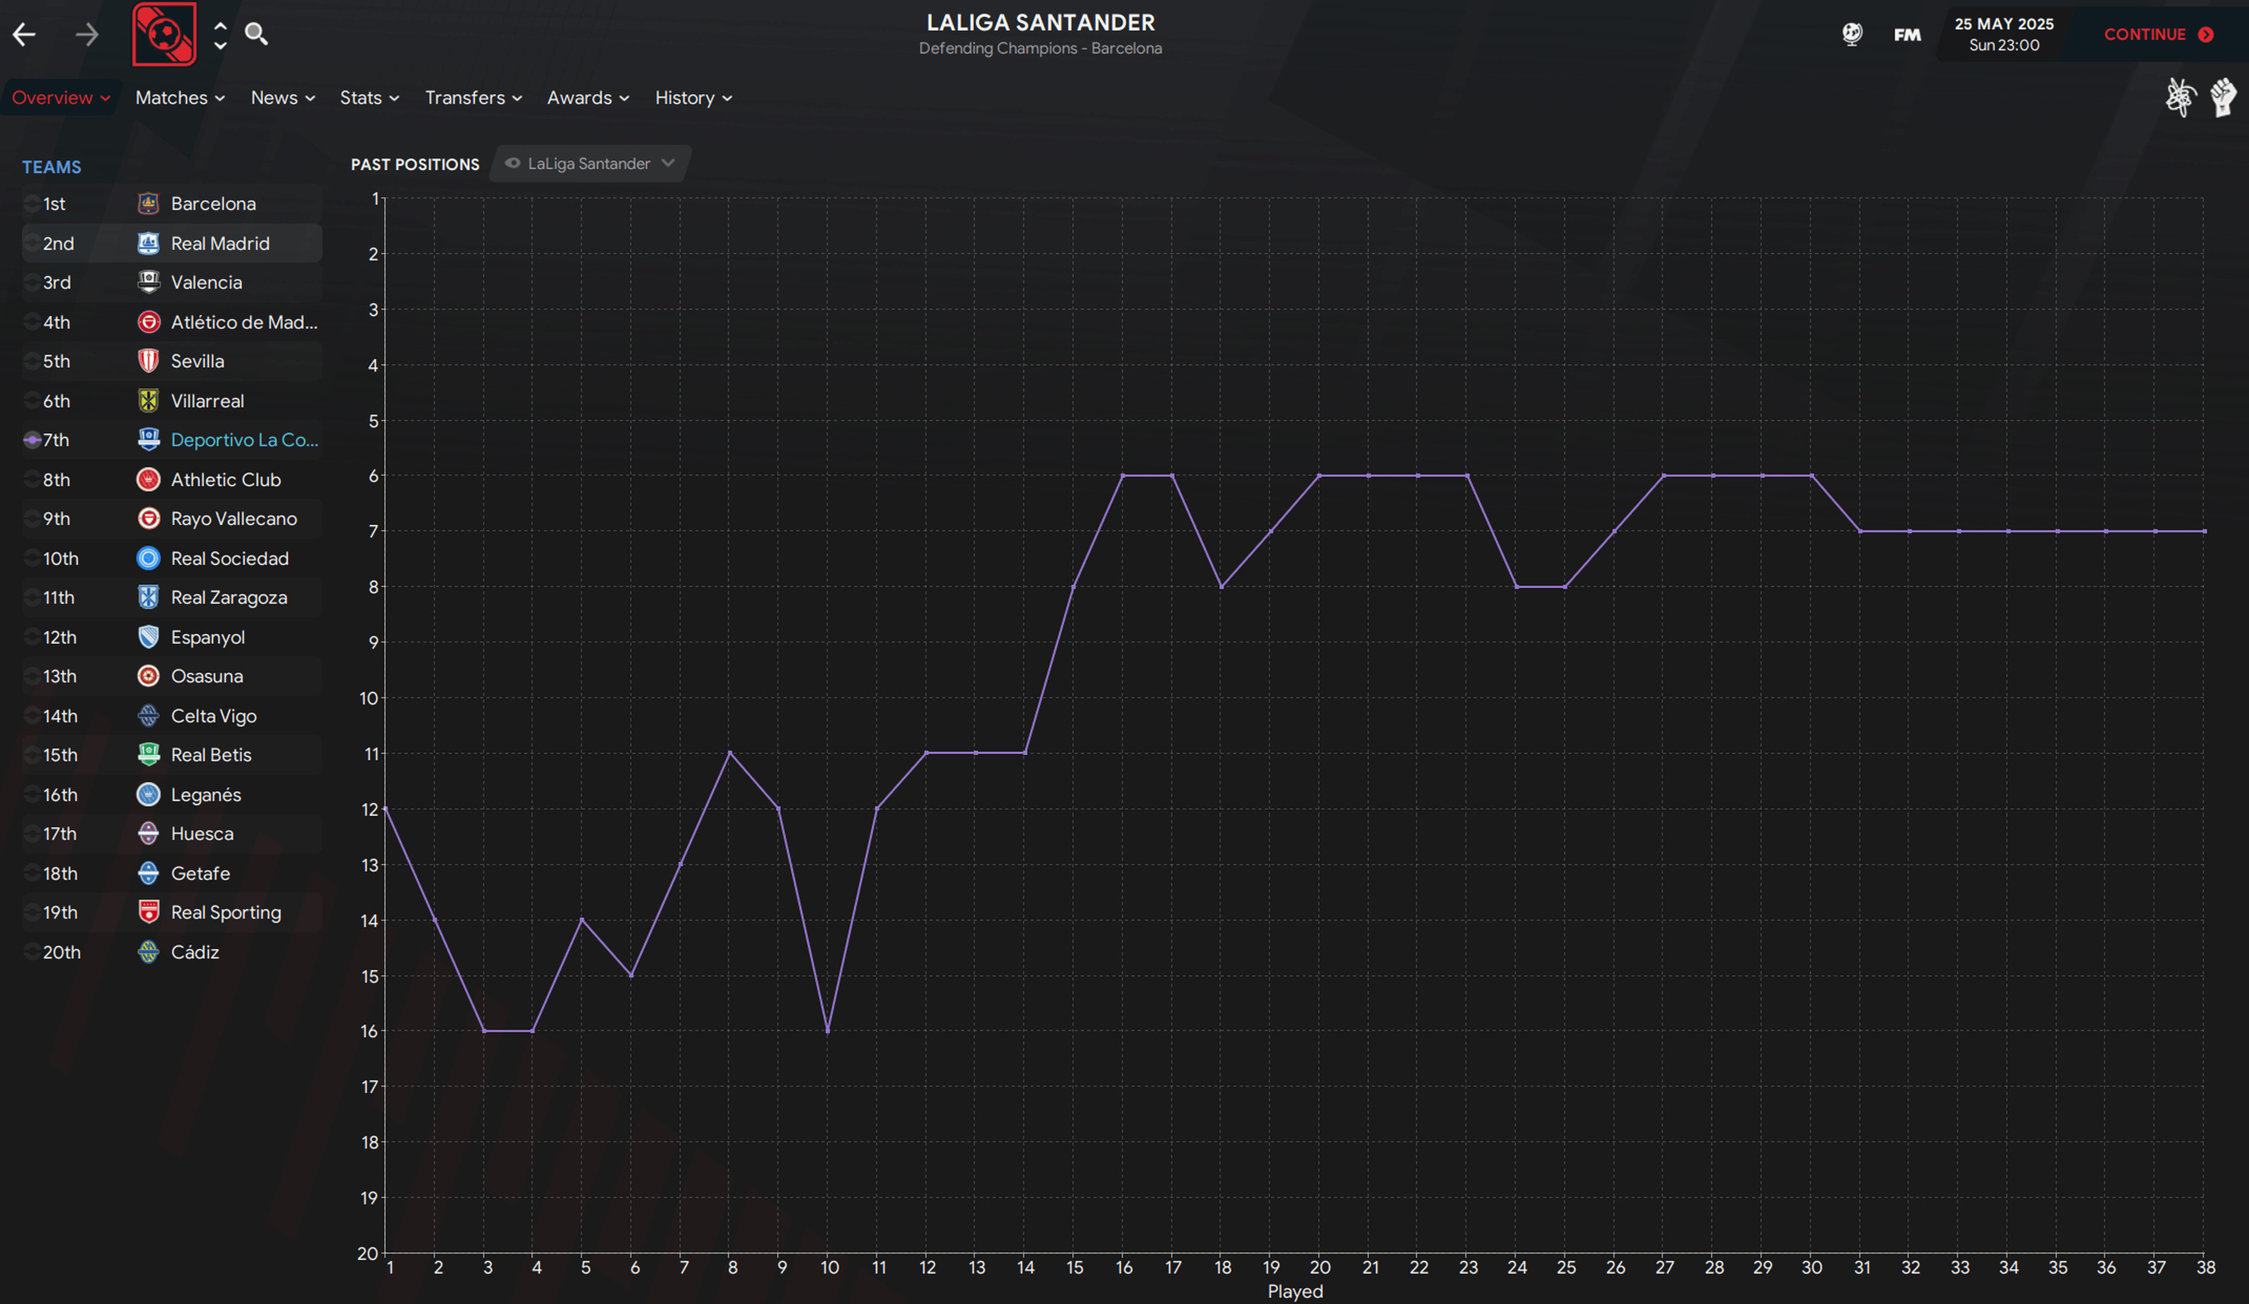Viewport: 2249px width, 1304px height.
Task: Click the purple graph point at 16 played
Action: click(1123, 476)
